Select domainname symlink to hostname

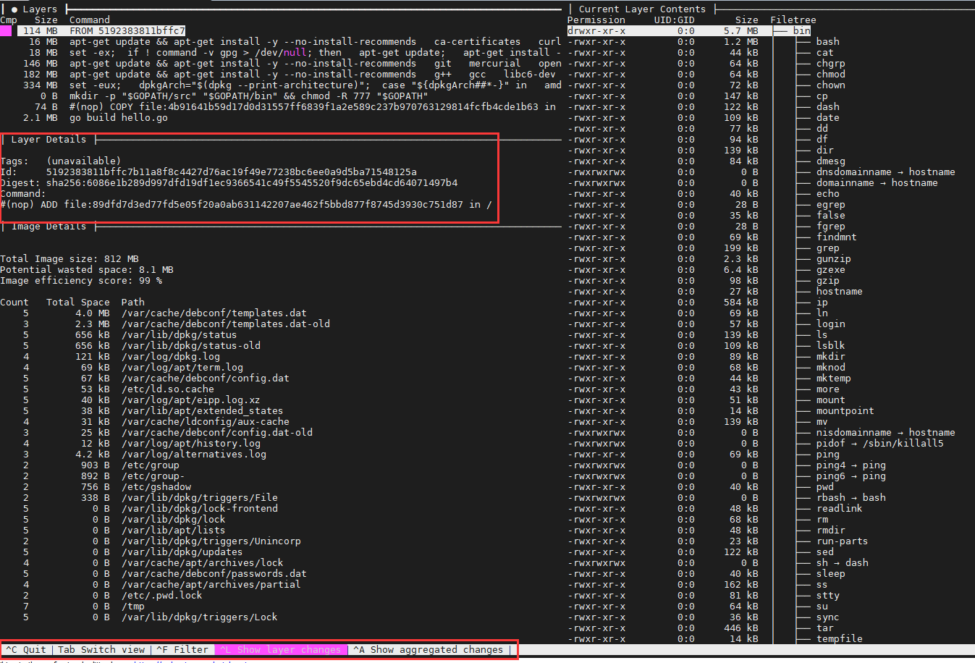pos(877,183)
